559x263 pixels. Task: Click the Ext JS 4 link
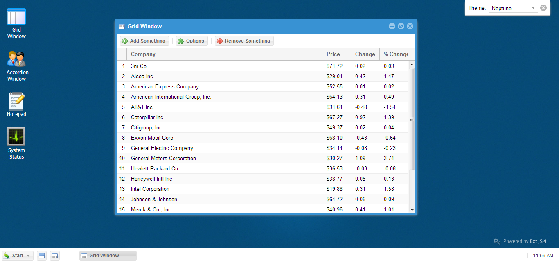[538, 241]
